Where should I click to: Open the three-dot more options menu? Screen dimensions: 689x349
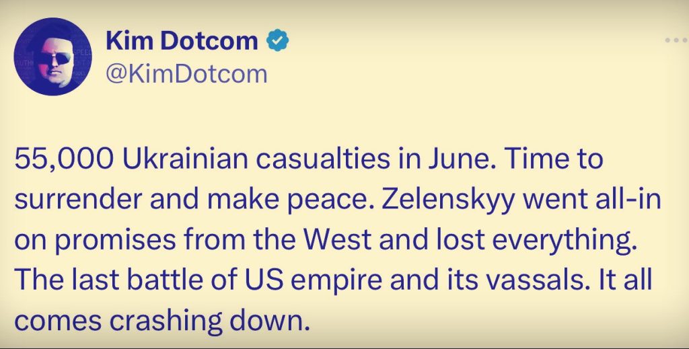point(675,40)
